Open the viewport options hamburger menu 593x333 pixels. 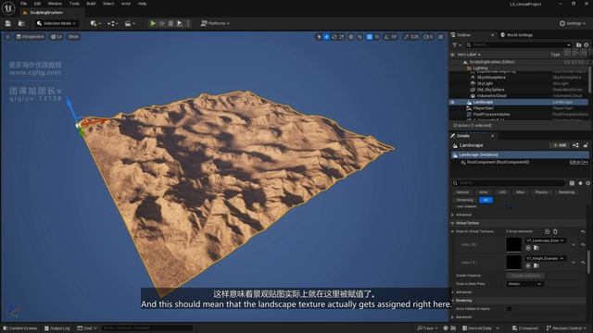pyautogui.click(x=7, y=37)
